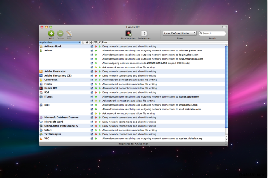Click the user column header icon
Viewport: 268px width, 178px height.
pyautogui.click(x=83, y=43)
